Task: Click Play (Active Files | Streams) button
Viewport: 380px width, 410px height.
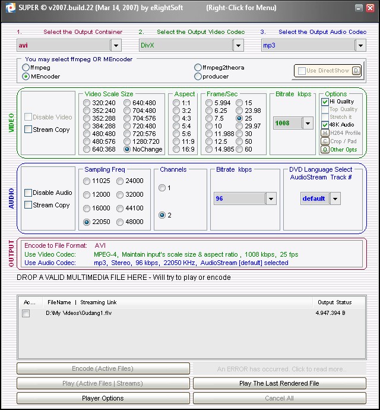Action: tap(103, 383)
